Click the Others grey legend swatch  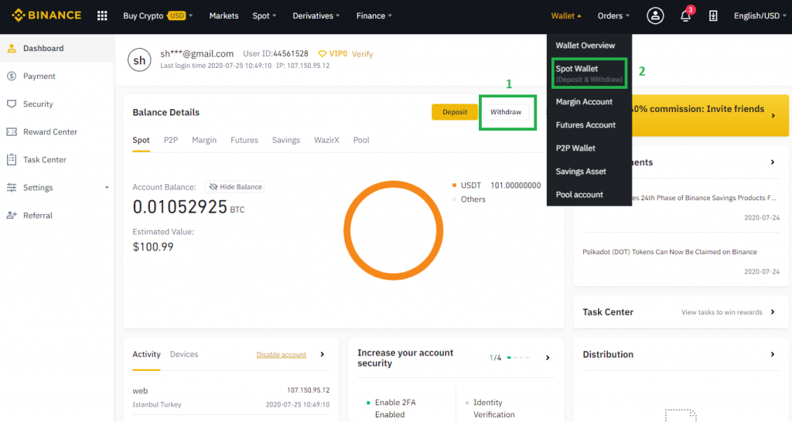pos(454,199)
